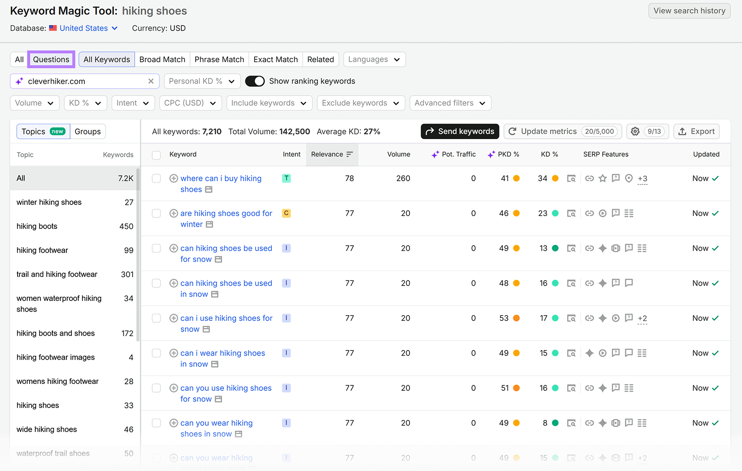Open SERP snapshot icon for 'can you use hiking shoes for snow'

tap(571, 388)
